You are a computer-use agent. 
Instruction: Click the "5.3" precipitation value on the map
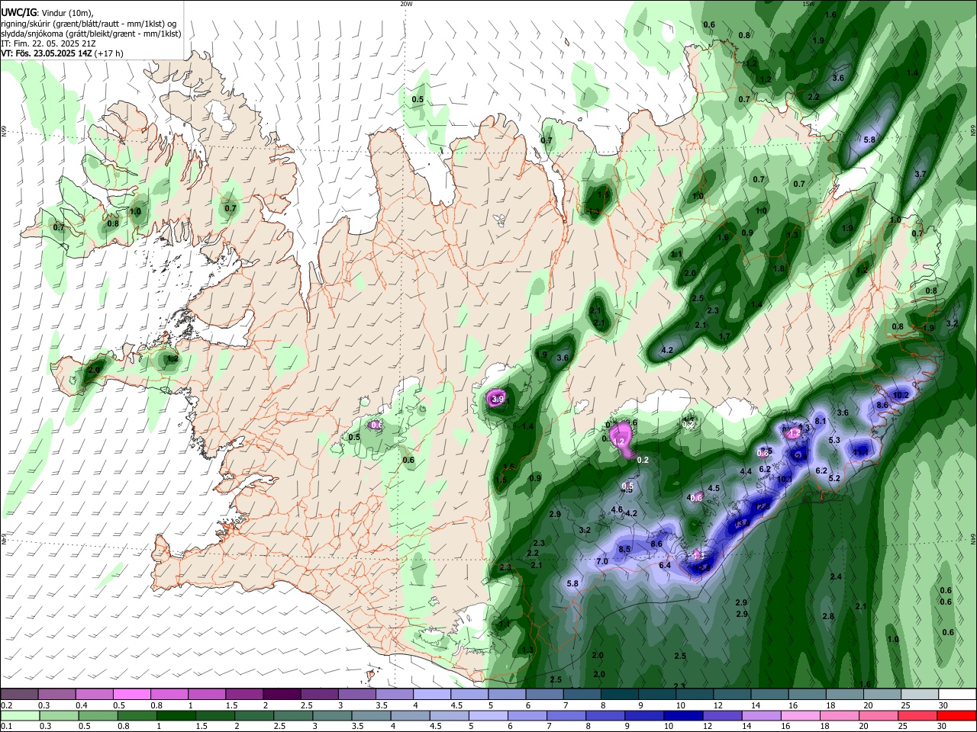pos(834,440)
